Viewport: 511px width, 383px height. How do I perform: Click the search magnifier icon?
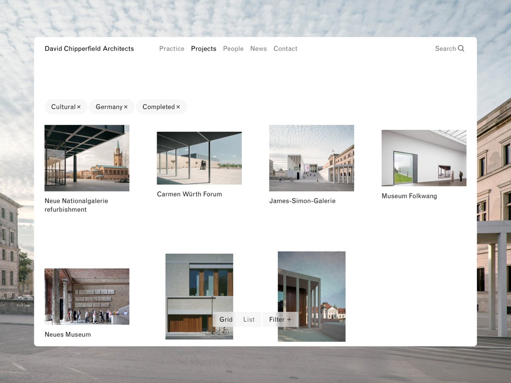pyautogui.click(x=461, y=49)
